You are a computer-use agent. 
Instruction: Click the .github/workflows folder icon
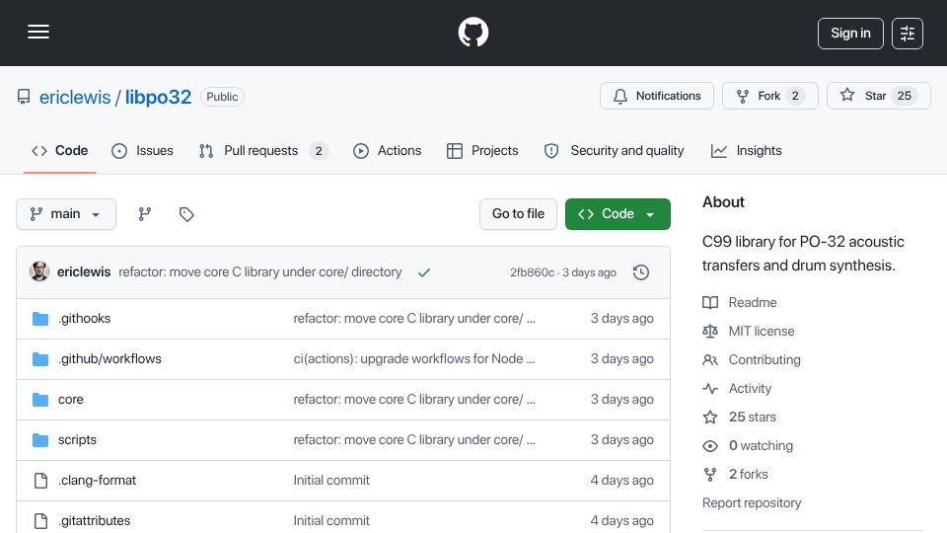tap(40, 359)
